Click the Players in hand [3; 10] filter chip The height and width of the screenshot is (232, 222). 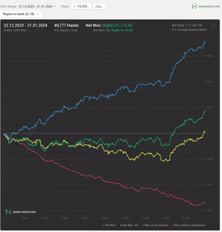pos(21,14)
